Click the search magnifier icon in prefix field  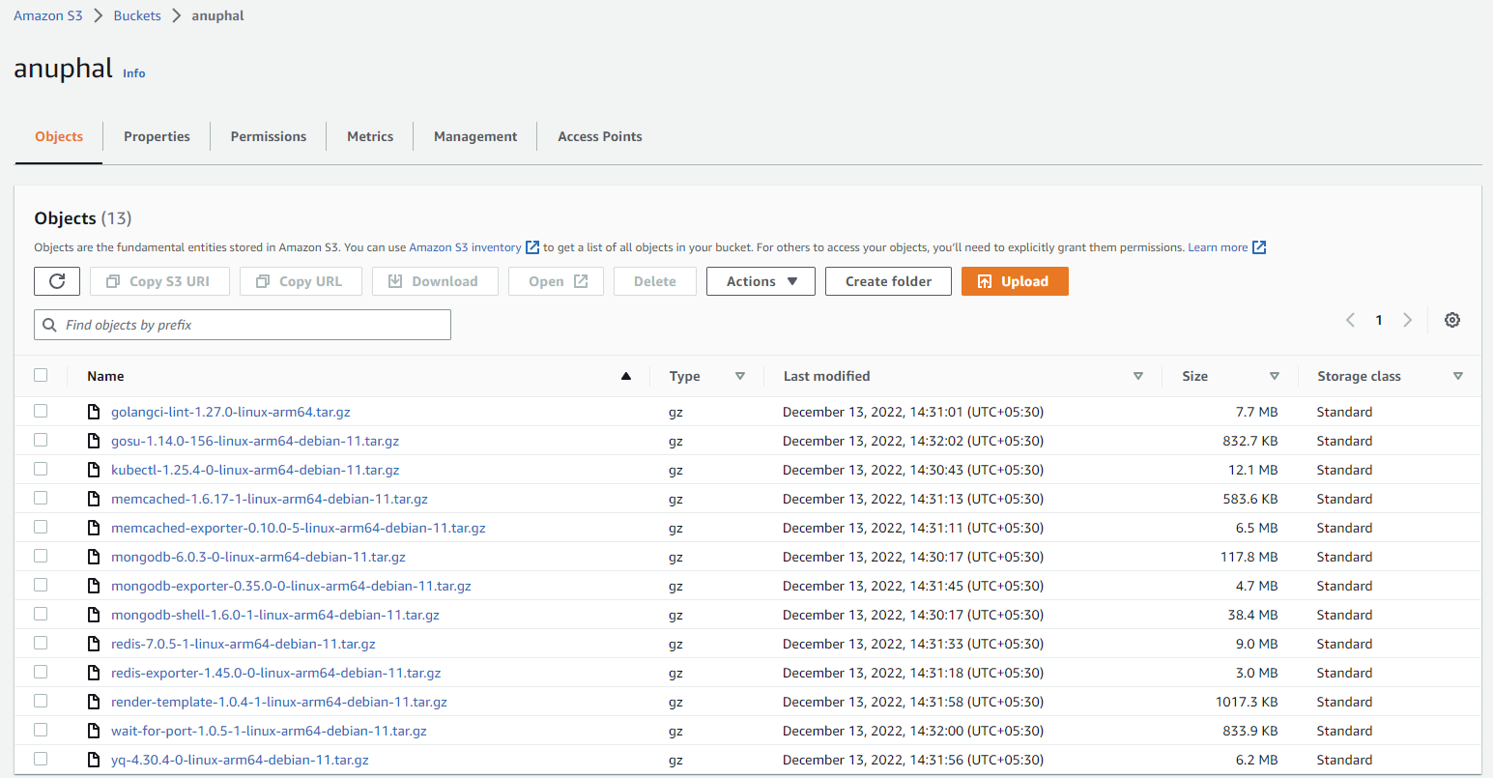point(49,325)
